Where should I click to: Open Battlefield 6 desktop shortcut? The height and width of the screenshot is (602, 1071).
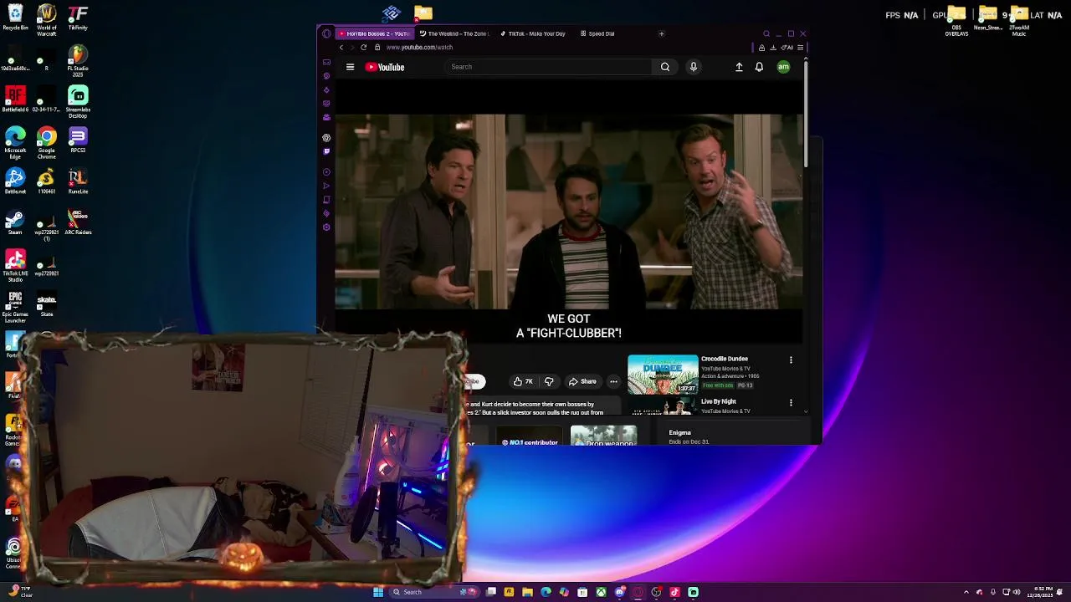[x=15, y=100]
